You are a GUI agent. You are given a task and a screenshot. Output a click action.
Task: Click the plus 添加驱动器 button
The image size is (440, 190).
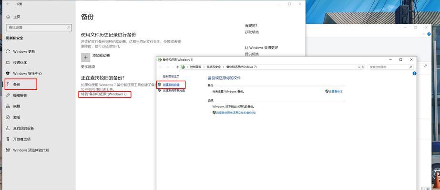click(86, 57)
